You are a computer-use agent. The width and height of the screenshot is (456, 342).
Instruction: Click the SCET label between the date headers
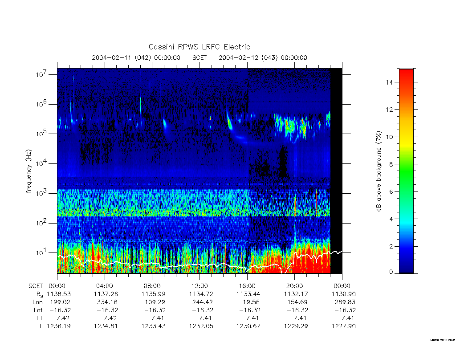click(x=199, y=57)
